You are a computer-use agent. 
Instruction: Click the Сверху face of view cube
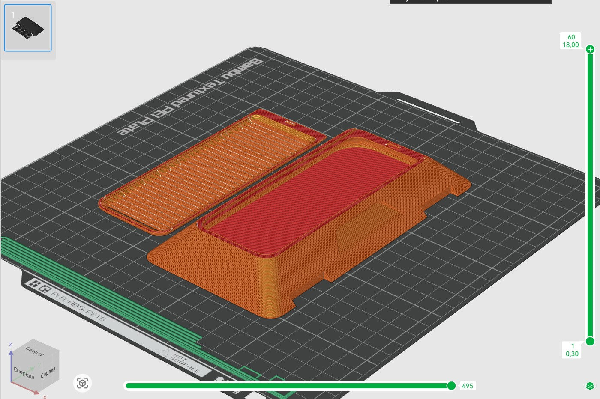35,351
